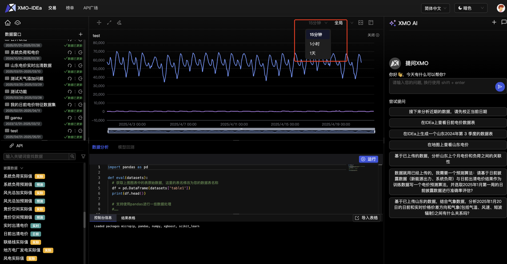
Task: Refresh the test dataset
Action: point(70,131)
